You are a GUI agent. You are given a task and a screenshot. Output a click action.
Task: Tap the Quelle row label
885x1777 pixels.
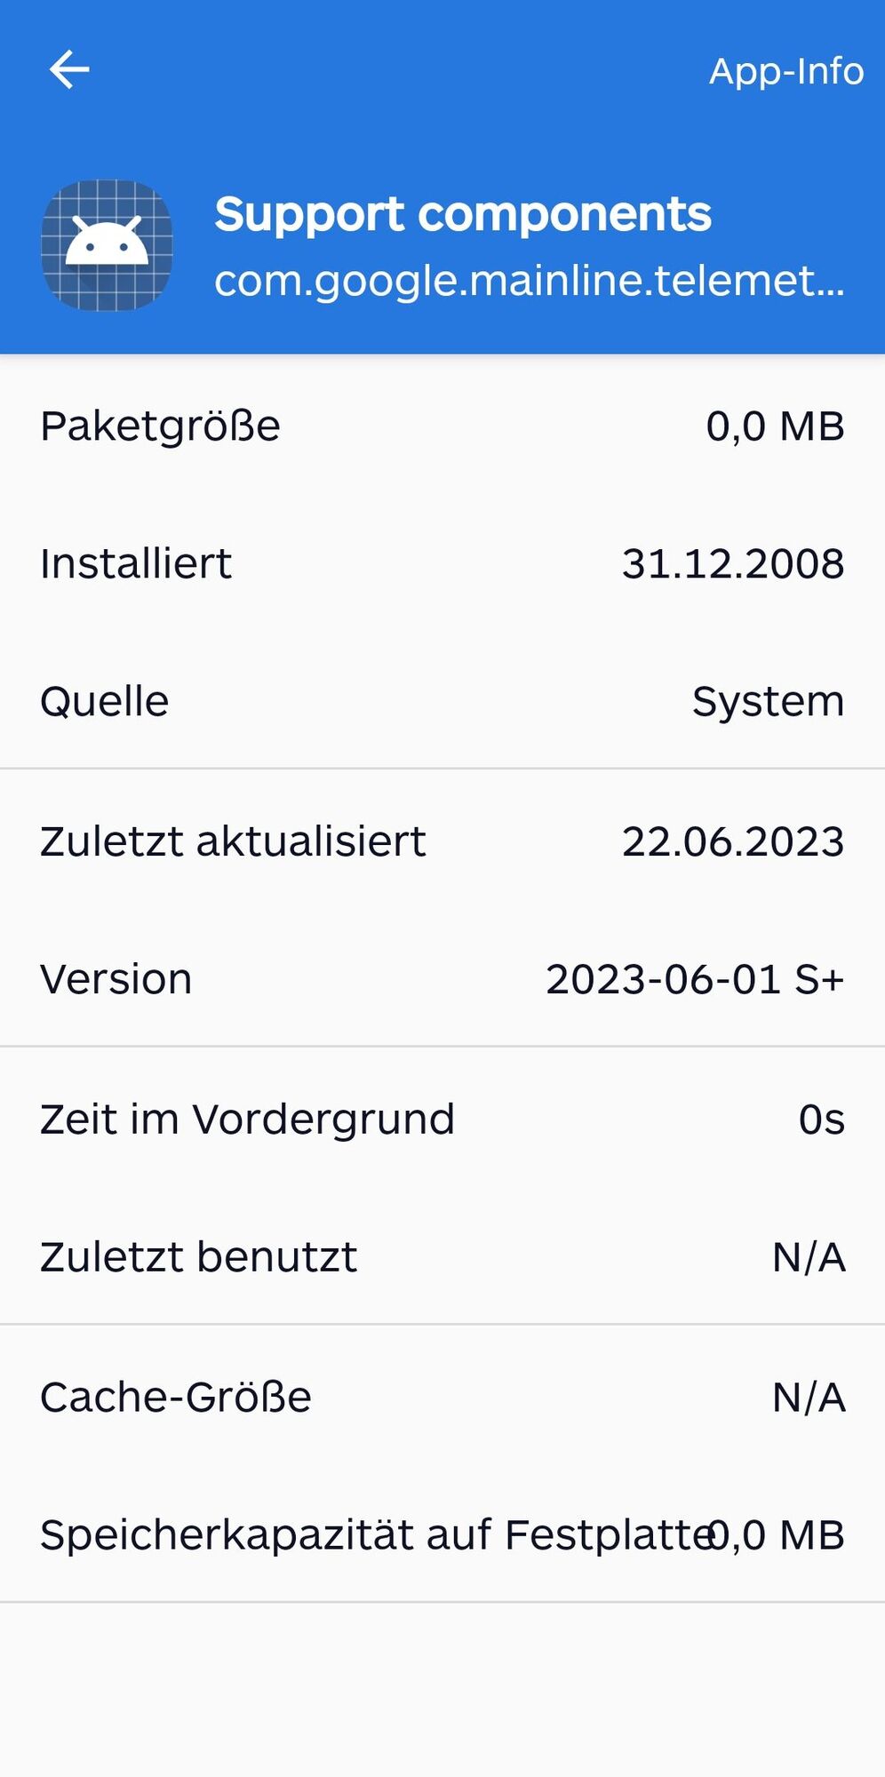tap(105, 701)
